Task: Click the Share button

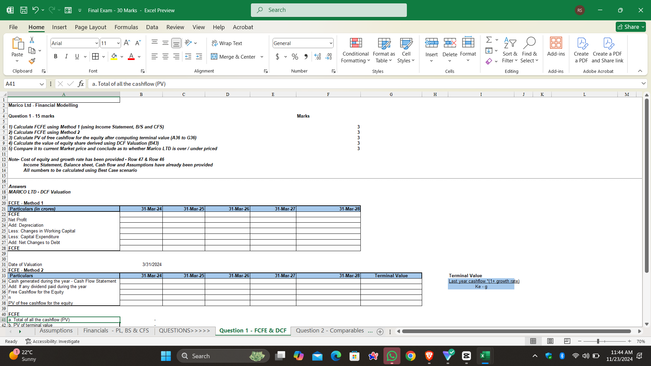Action: (631, 27)
